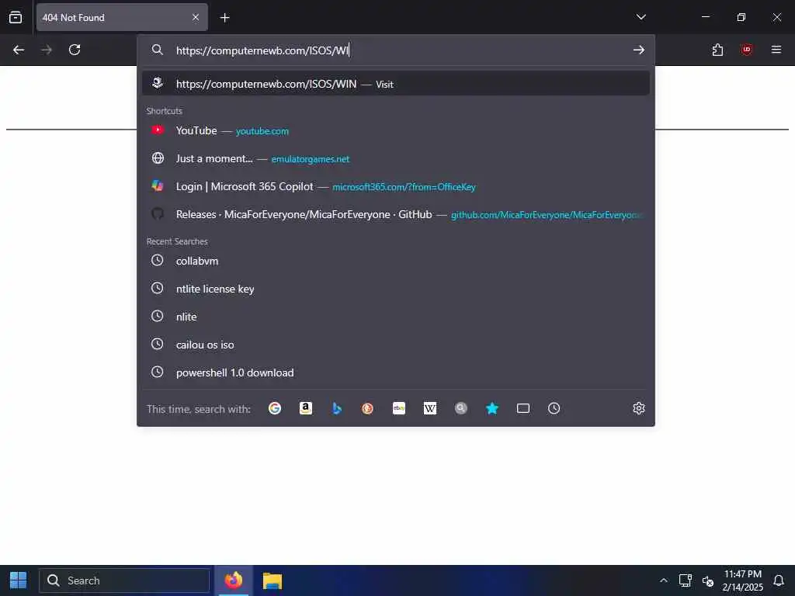Image resolution: width=795 pixels, height=596 pixels.
Task: Search this time with Bing
Action: click(x=337, y=408)
